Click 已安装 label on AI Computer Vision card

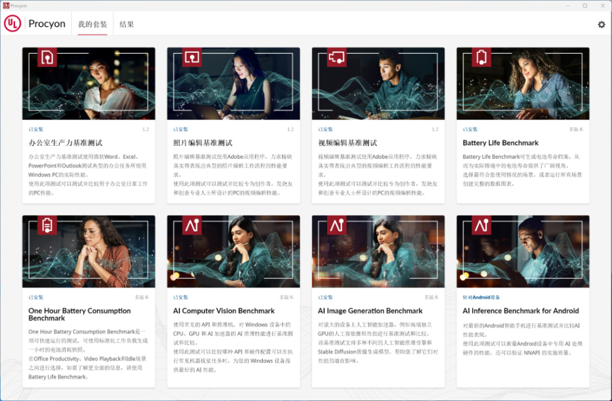181,297
